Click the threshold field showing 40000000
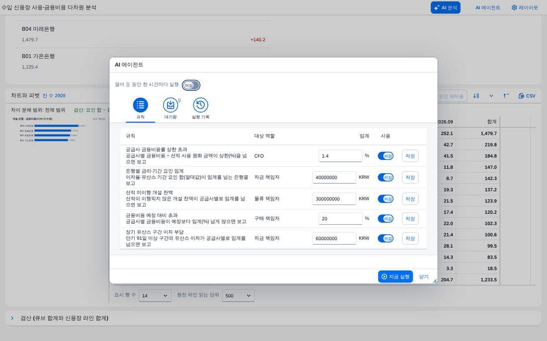 pyautogui.click(x=334, y=177)
